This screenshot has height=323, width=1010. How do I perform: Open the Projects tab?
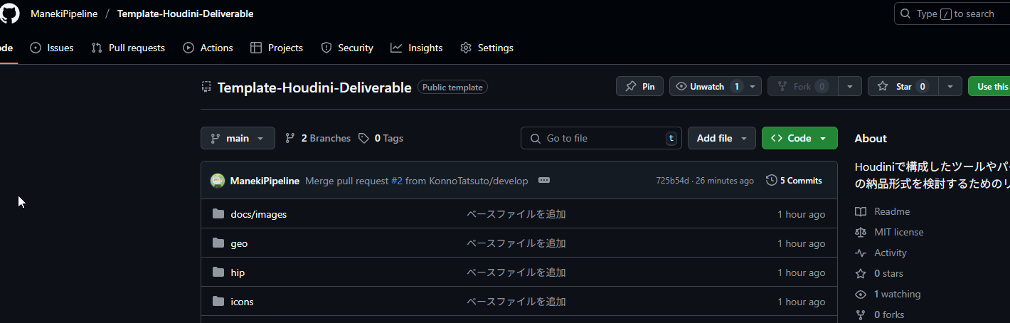click(277, 48)
